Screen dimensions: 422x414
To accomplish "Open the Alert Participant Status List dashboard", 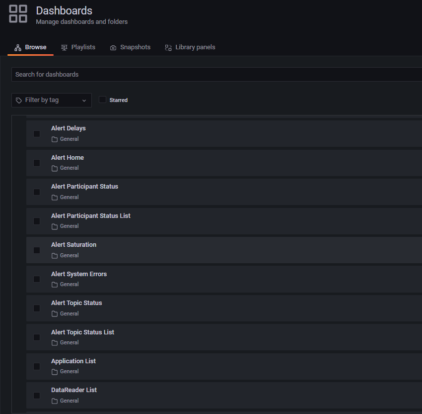I will pyautogui.click(x=90, y=215).
